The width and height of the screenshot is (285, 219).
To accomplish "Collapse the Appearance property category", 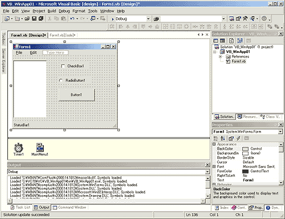I will pos(214,144).
